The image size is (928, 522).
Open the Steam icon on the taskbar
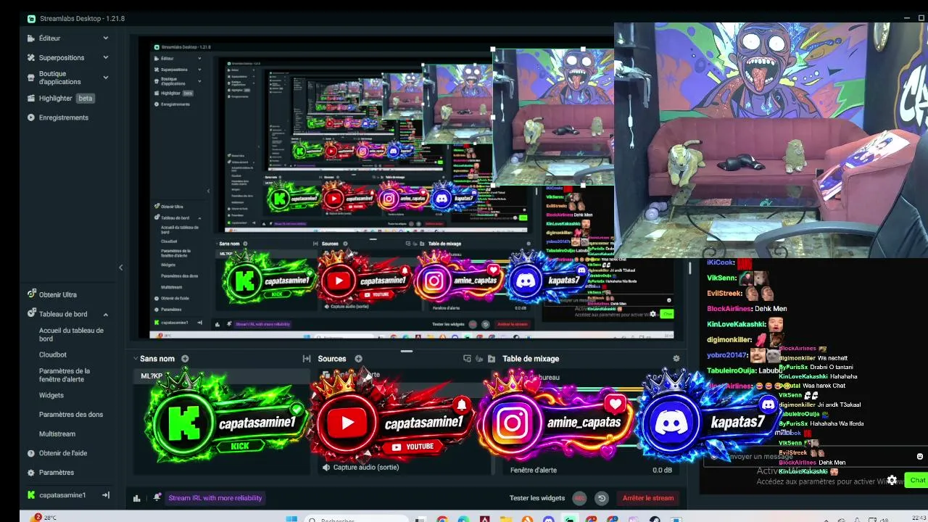click(655, 519)
